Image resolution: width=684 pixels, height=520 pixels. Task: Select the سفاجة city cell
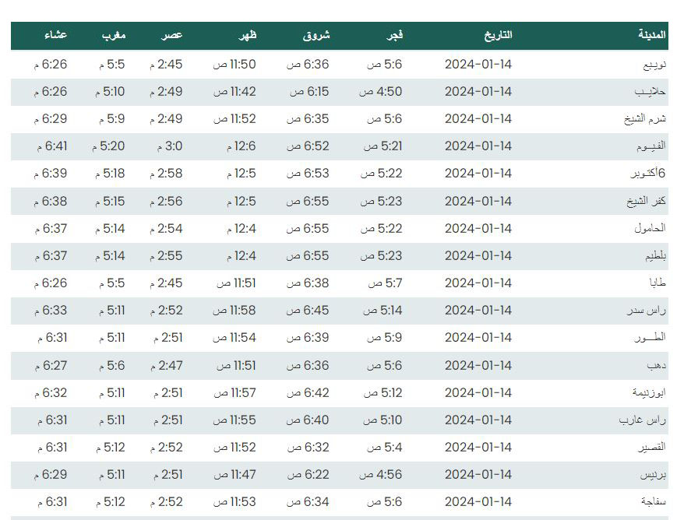654,502
